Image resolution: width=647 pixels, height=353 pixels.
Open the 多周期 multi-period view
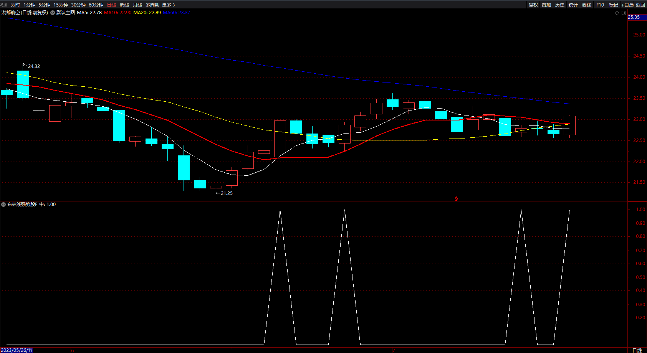click(152, 5)
